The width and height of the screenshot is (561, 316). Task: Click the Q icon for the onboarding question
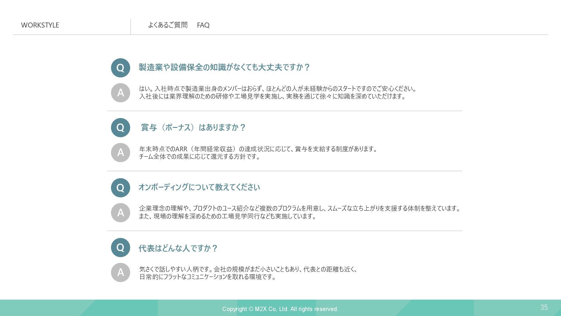point(120,188)
